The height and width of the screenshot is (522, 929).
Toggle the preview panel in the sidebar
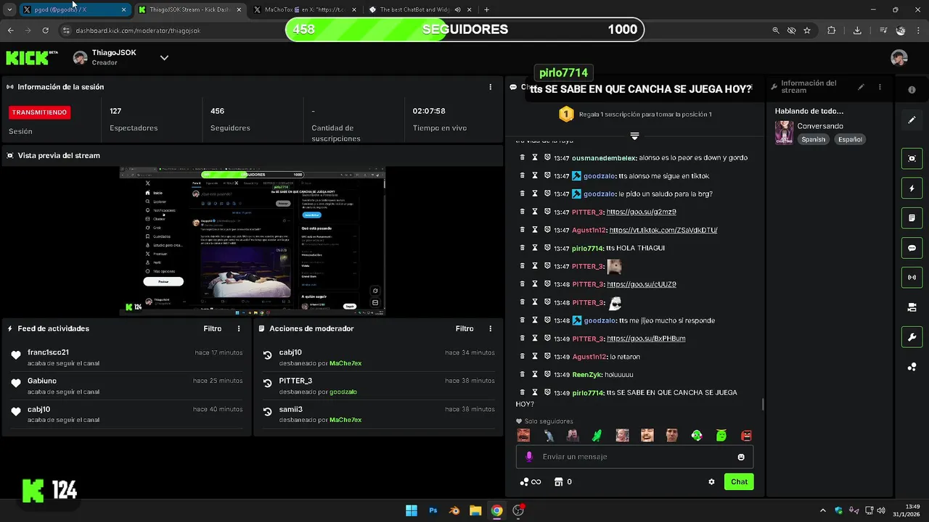[912, 158]
